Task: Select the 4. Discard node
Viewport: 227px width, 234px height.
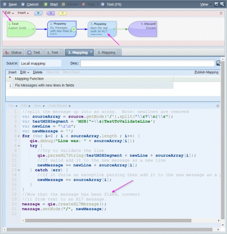Action: (x=143, y=29)
